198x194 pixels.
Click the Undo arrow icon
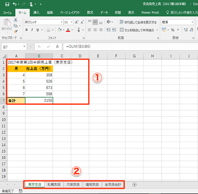click(15, 4)
